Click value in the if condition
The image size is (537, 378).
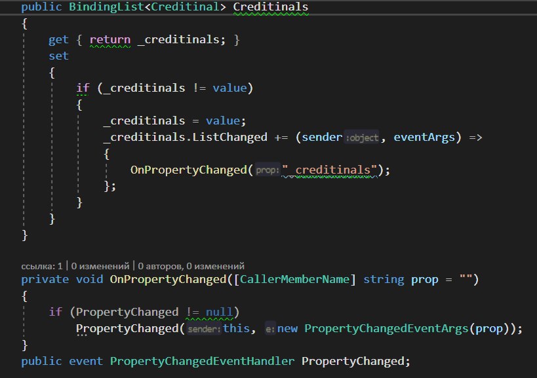[229, 88]
